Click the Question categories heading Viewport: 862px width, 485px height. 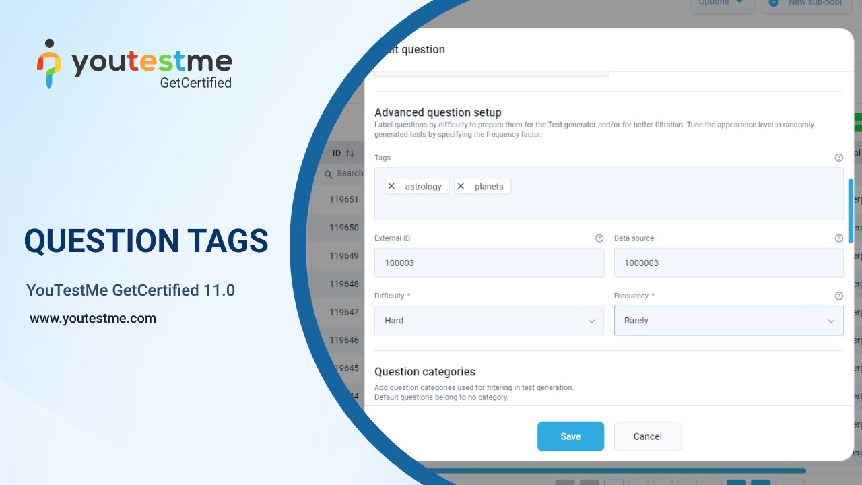pos(425,372)
